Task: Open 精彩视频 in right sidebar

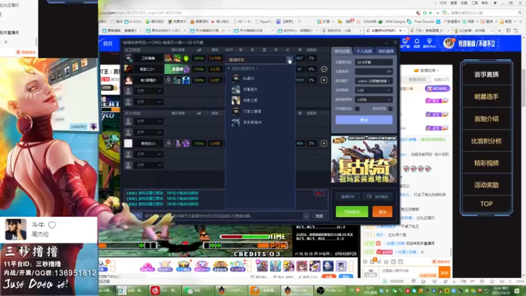Action: [487, 163]
